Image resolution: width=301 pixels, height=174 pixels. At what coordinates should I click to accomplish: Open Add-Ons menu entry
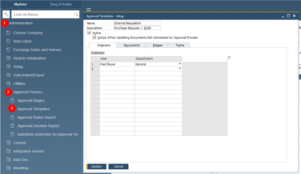click(21, 160)
